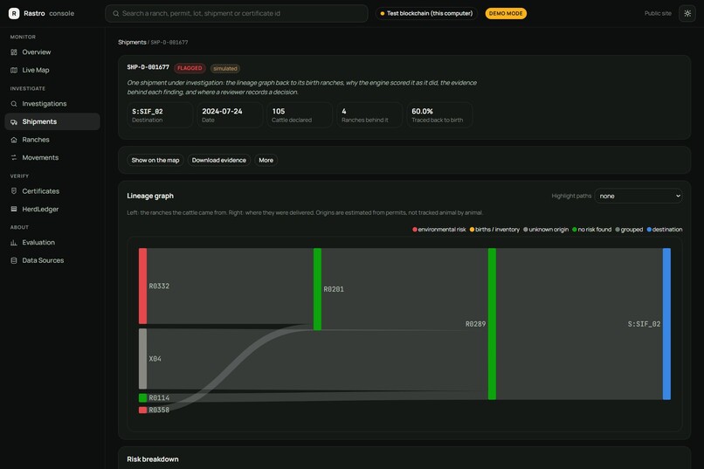Click the green R0114 node square
Image resolution: width=704 pixels, height=469 pixels.
(x=142, y=397)
